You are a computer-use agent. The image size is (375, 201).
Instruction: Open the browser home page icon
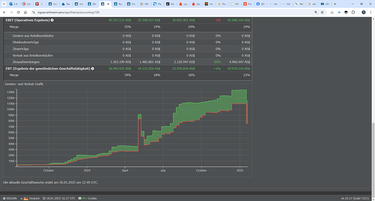[x=25, y=12]
